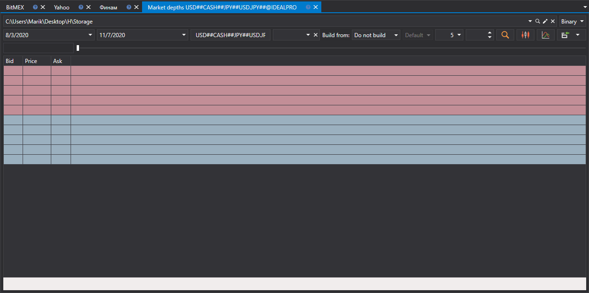Viewport: 589px width, 293px height.
Task: Edit the storage path with pencil icon
Action: pyautogui.click(x=545, y=22)
